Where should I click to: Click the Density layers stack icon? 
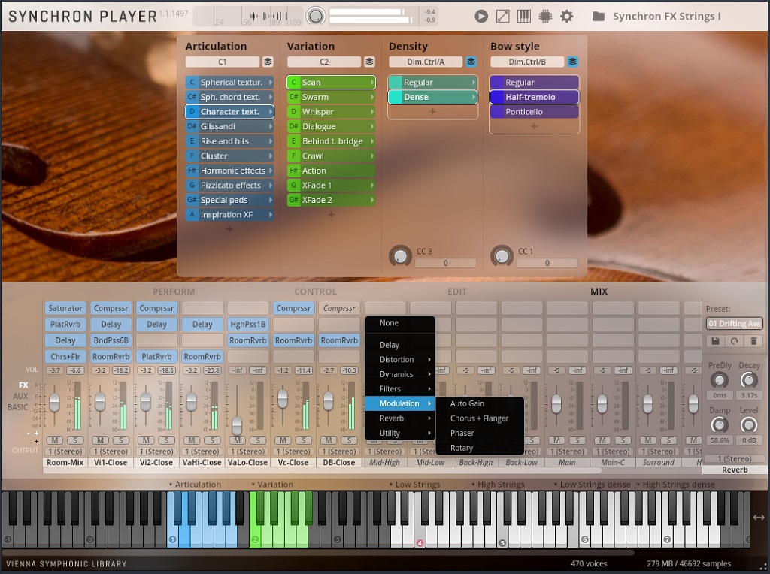pos(471,62)
